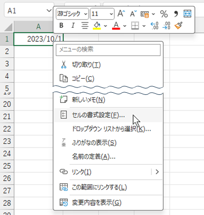Choose この範囲にリンクする(L)
Viewport: 204px width, 215px height.
[x=108, y=187]
